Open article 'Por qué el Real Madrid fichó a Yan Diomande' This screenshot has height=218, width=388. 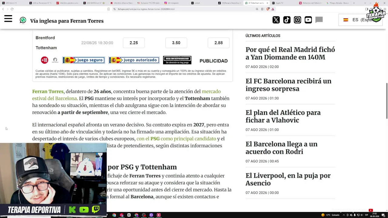point(290,53)
